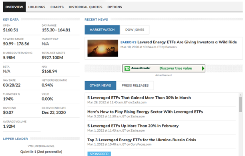Click the TD Ameritrade logo icon
The width and height of the screenshot is (245, 156).
tap(127, 68)
